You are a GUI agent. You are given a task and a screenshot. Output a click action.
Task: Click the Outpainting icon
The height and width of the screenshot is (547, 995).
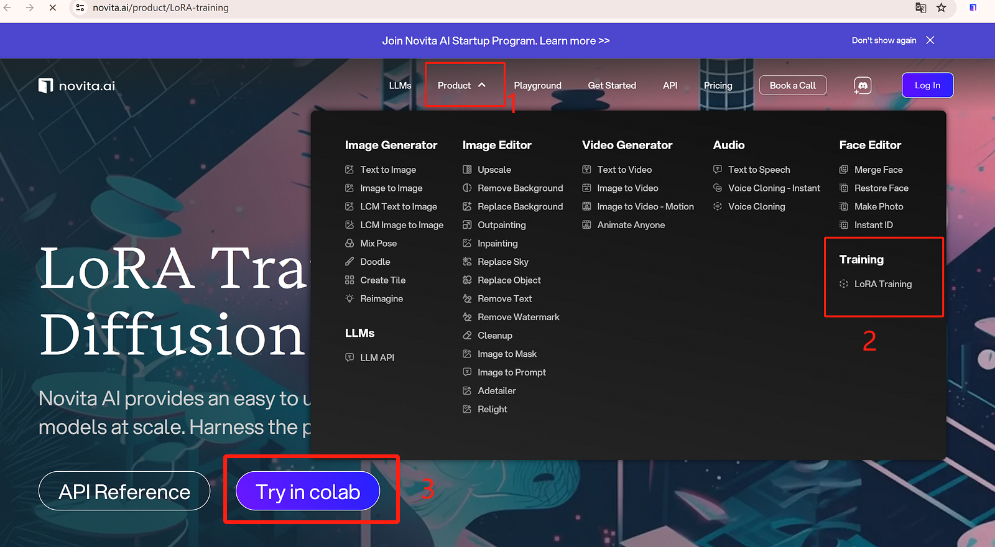tap(467, 225)
